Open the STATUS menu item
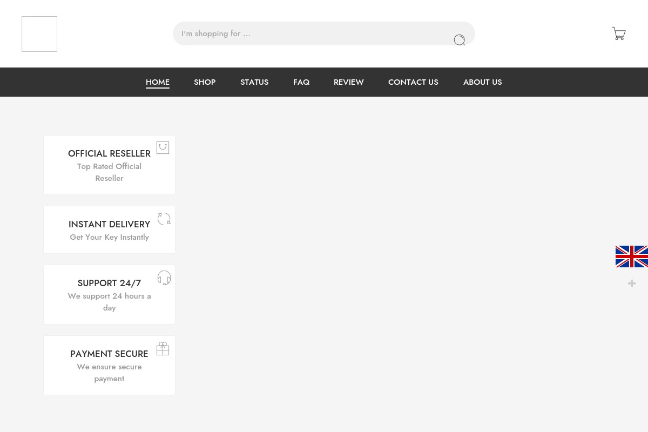 pyautogui.click(x=254, y=82)
